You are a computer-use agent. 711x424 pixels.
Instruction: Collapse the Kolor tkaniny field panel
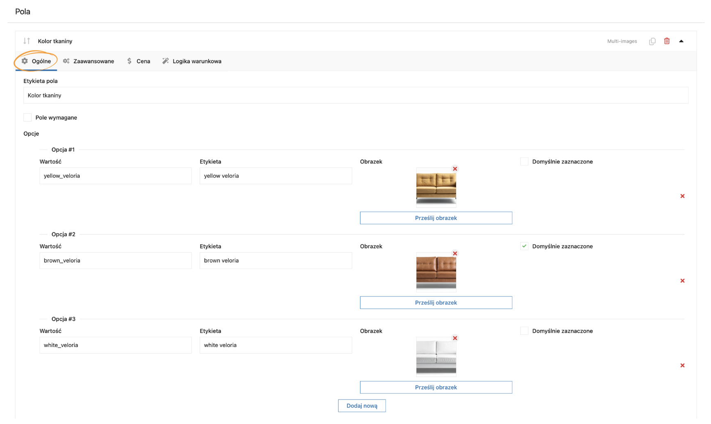(x=681, y=41)
